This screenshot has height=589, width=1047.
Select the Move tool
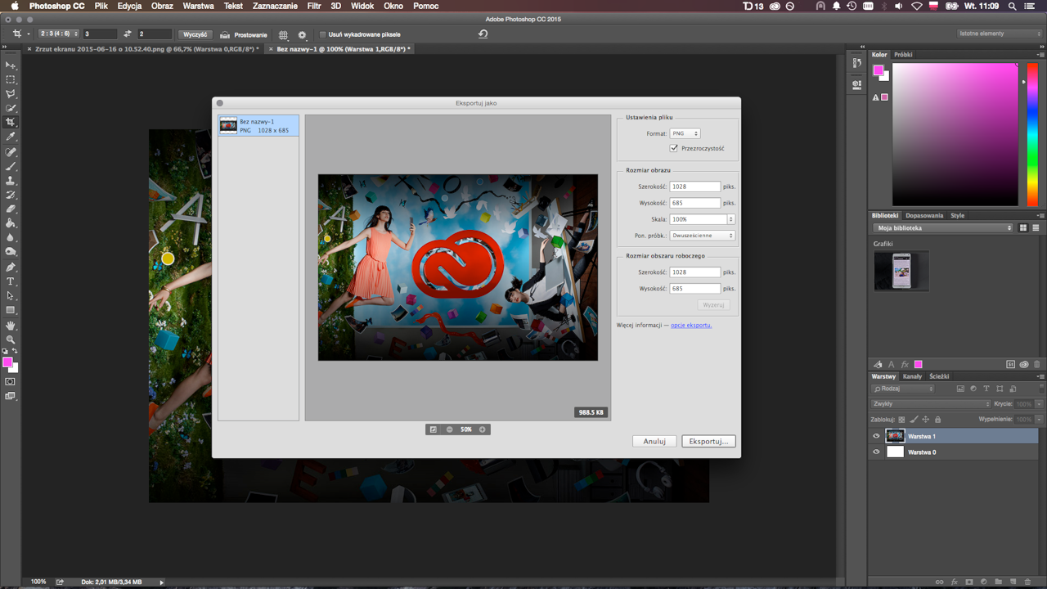click(x=11, y=65)
